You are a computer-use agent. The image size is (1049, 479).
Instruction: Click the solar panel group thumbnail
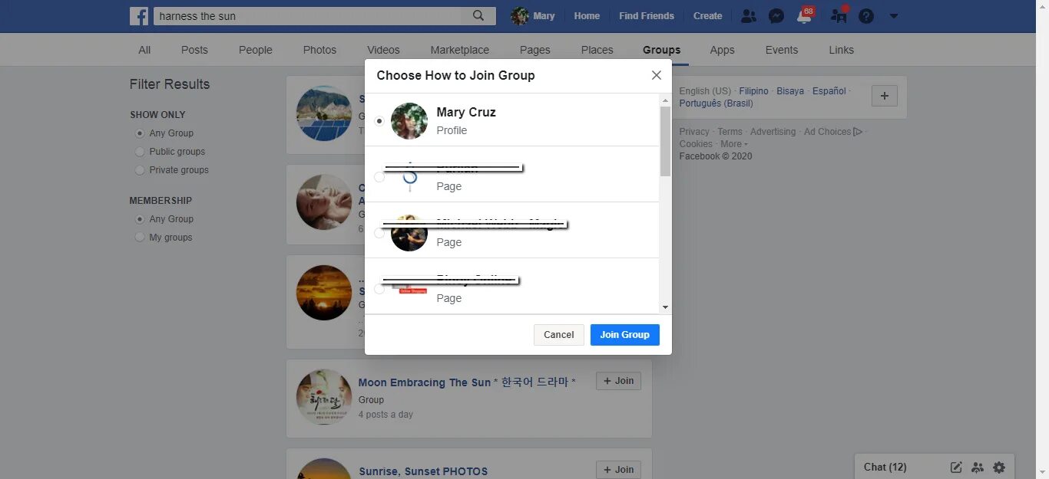tap(324, 113)
